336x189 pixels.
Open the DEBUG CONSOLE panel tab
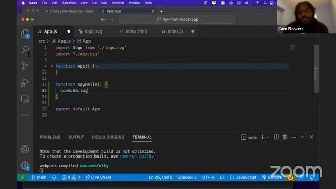108,137
